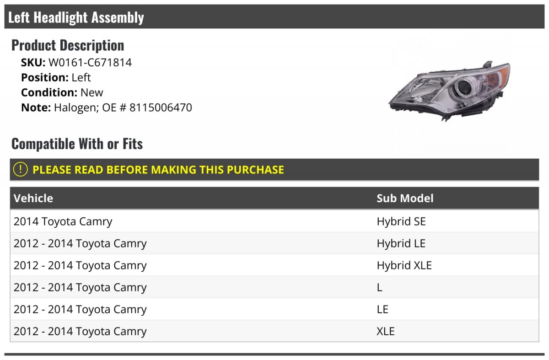Click the warning exclamation circle icon

[21, 169]
